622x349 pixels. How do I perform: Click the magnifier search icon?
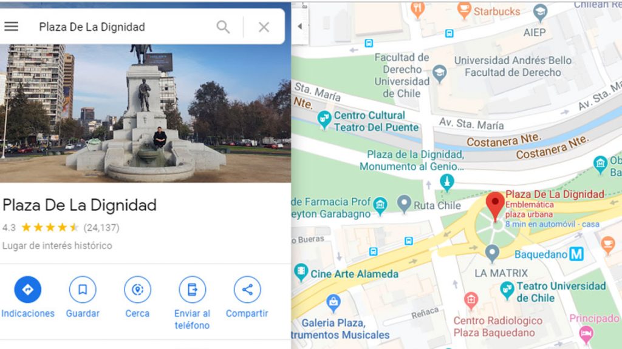pyautogui.click(x=223, y=27)
